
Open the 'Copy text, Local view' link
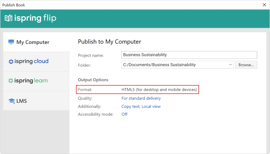click(x=141, y=106)
